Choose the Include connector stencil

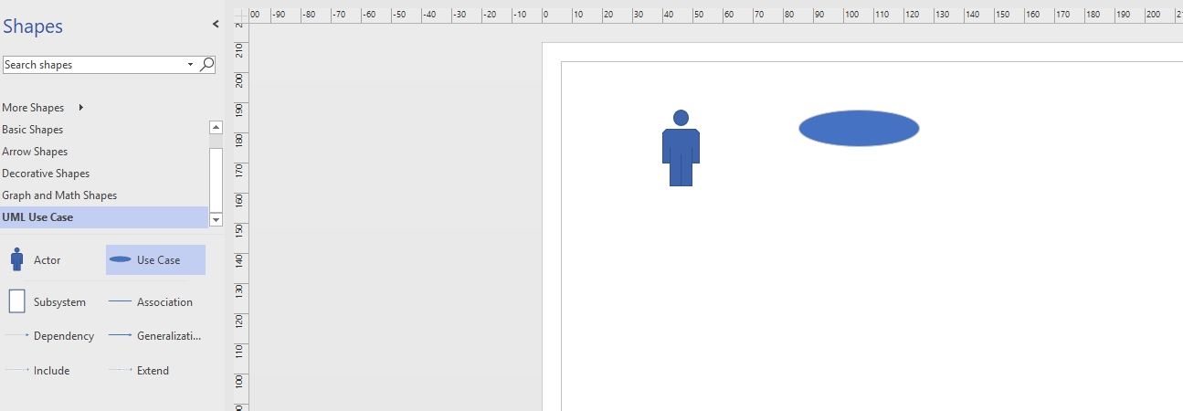[x=16, y=370]
